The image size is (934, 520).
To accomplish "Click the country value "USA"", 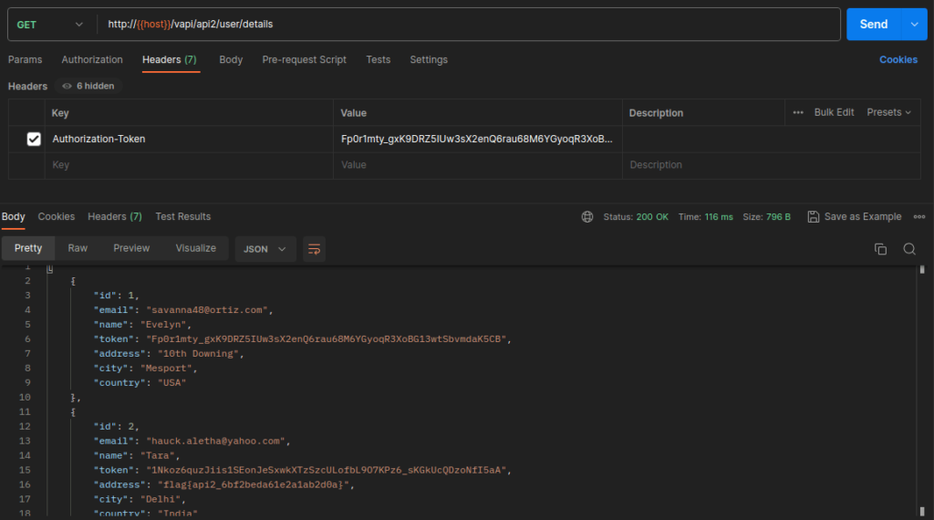I will pos(172,383).
